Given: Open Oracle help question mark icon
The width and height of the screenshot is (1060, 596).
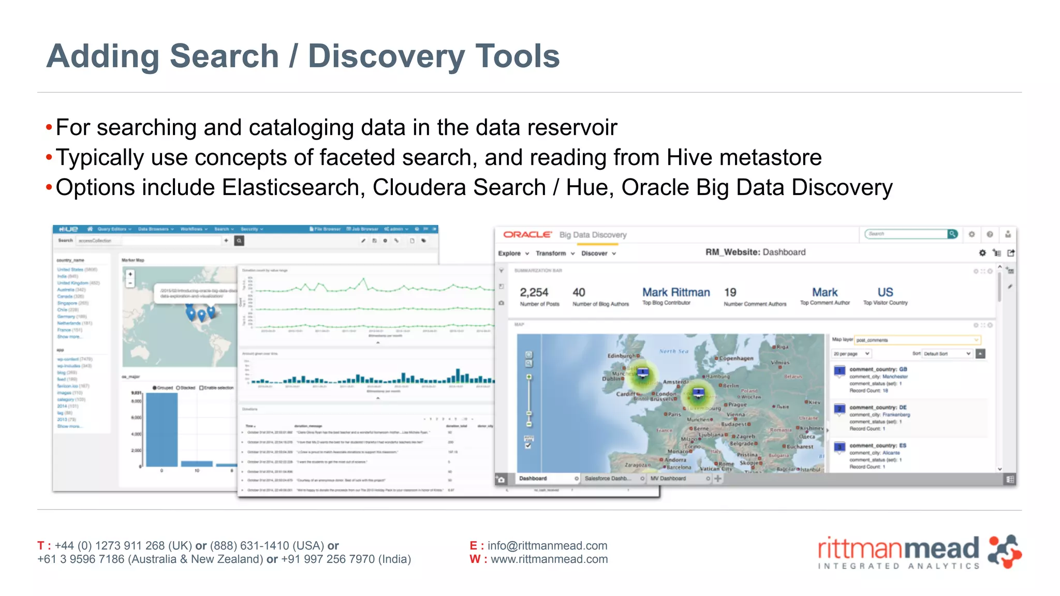Looking at the screenshot, I should (990, 234).
